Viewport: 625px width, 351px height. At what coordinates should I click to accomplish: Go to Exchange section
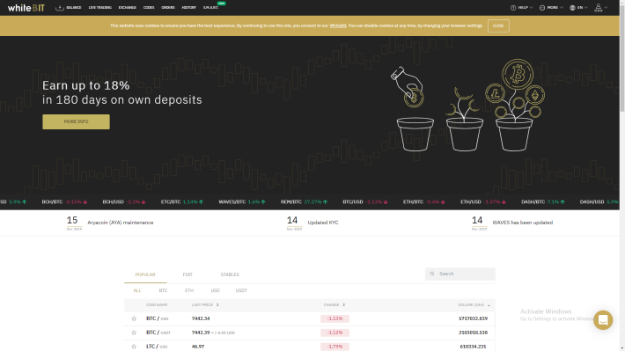127,8
